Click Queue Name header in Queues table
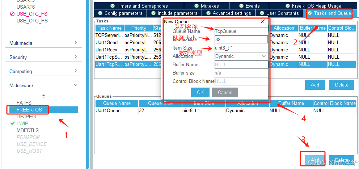 (117, 103)
